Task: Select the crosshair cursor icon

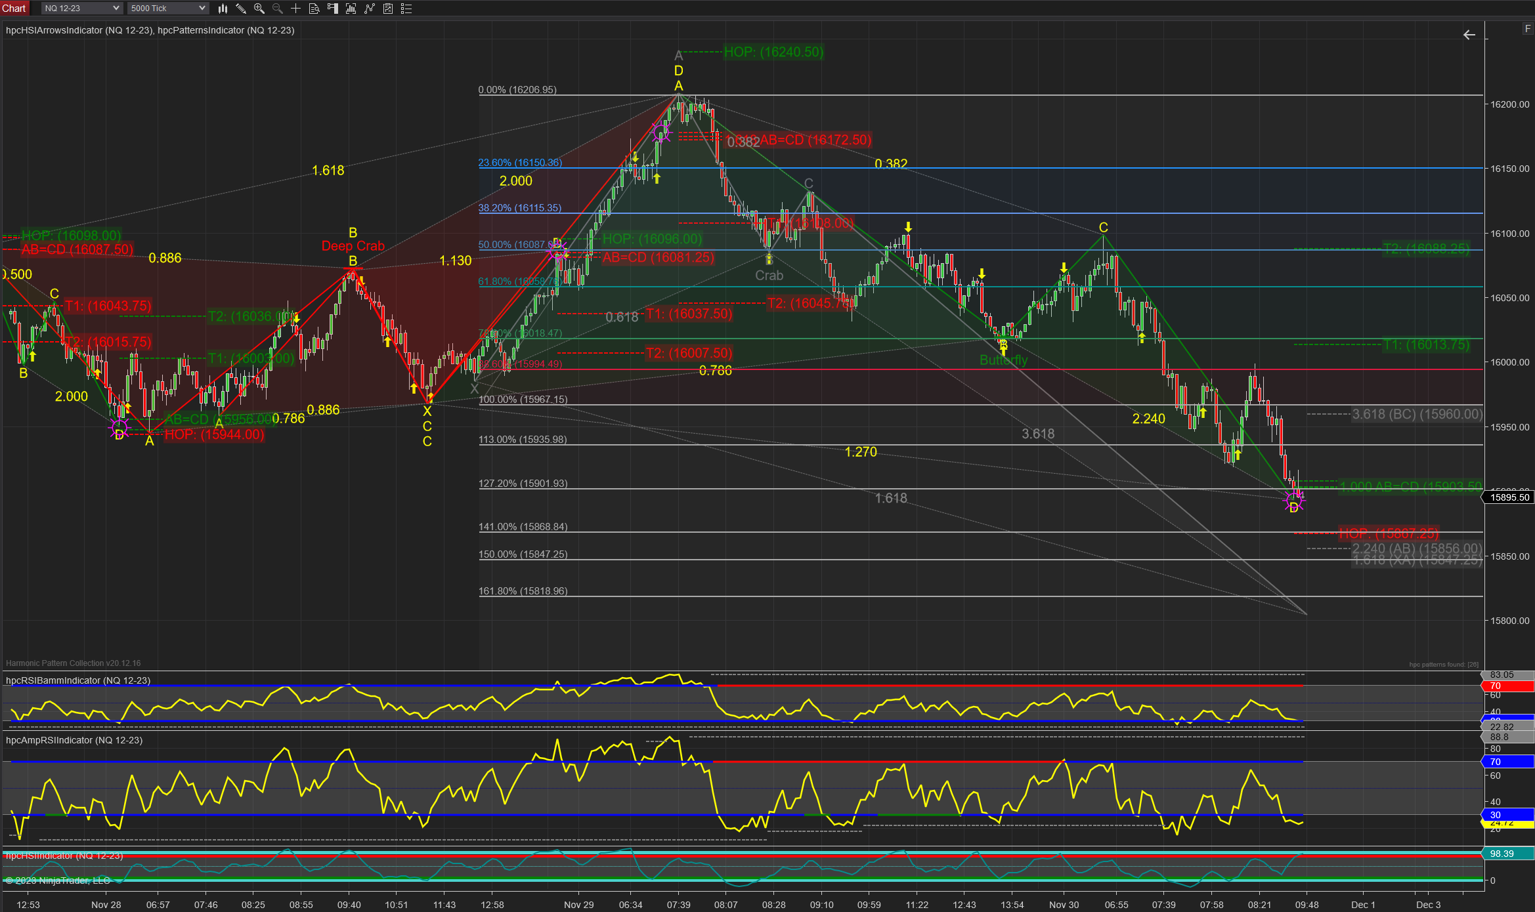Action: 296,9
